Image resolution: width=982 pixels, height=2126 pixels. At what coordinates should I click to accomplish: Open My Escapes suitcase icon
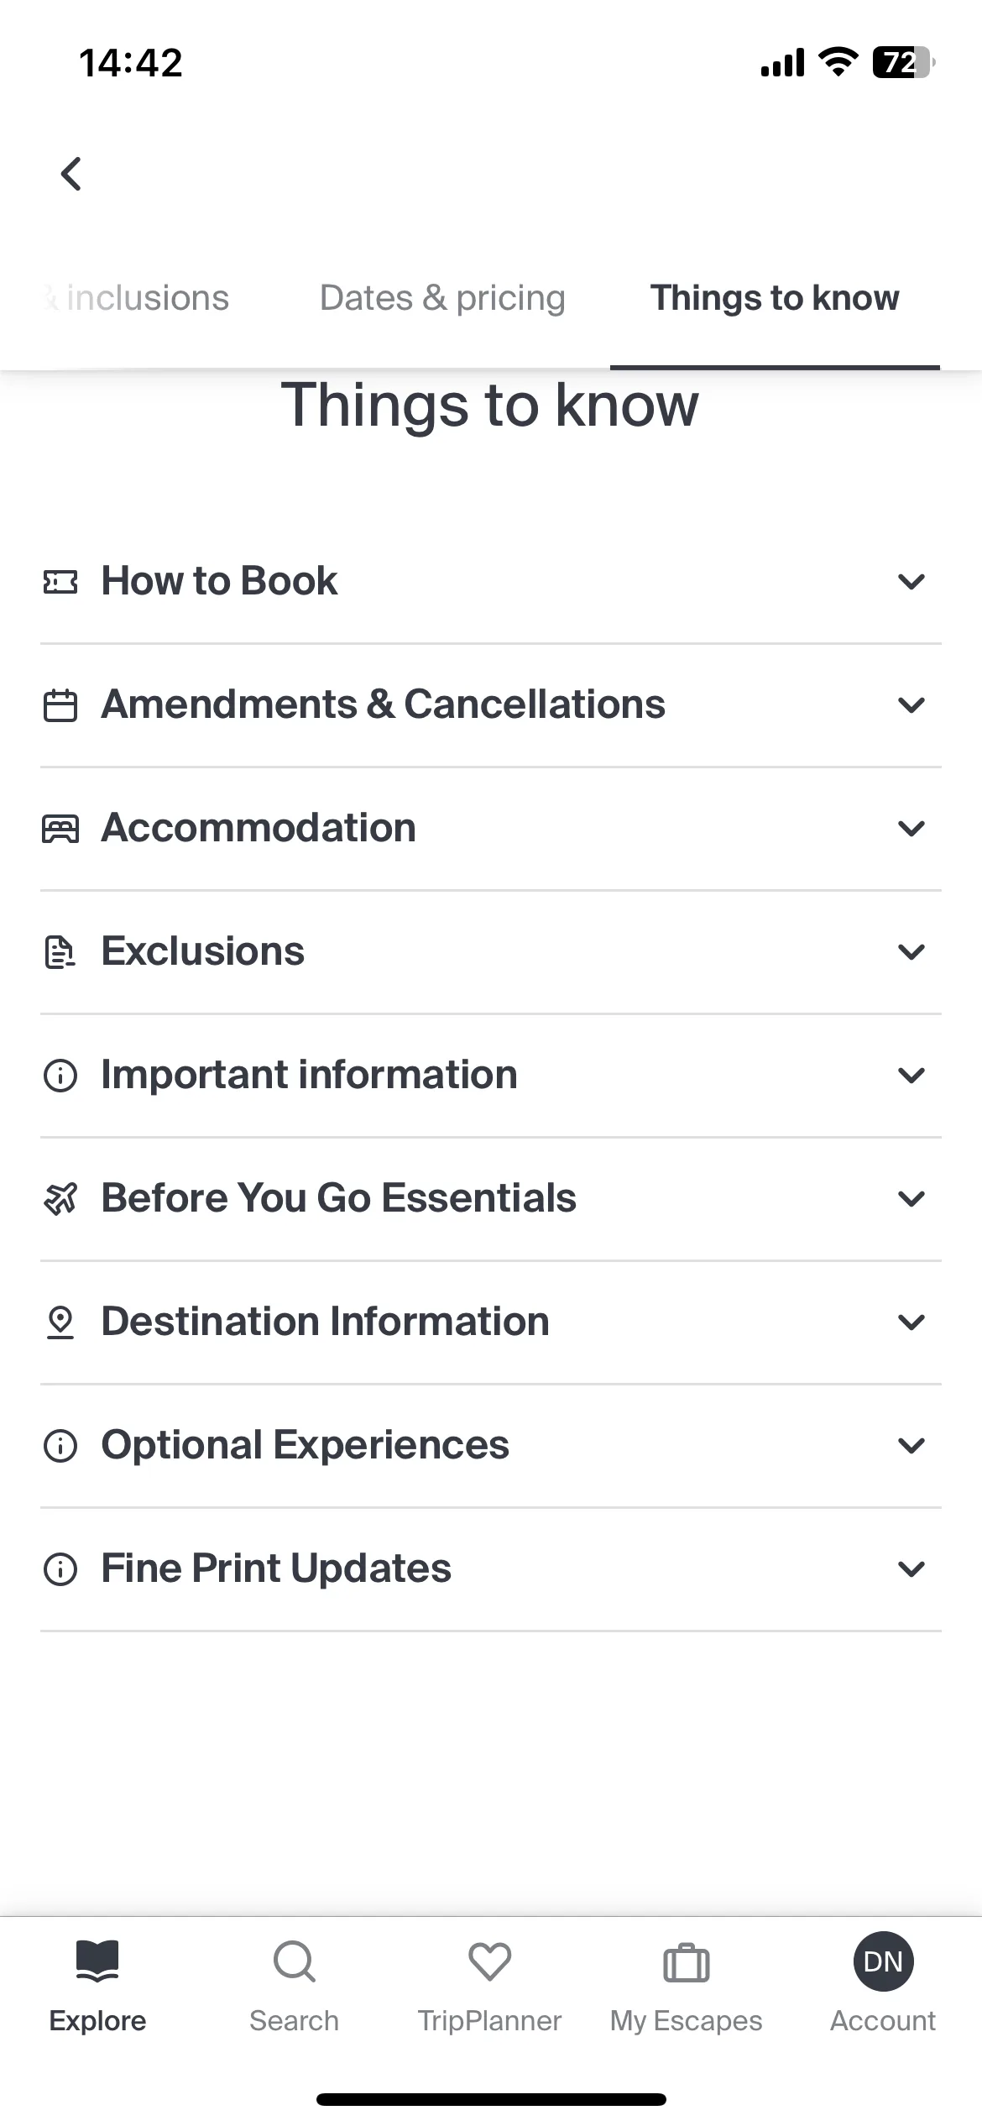point(687,1962)
